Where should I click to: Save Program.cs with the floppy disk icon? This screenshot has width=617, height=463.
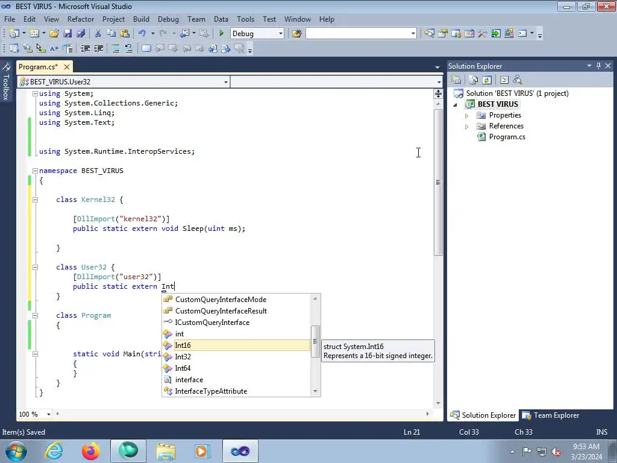pyautogui.click(x=67, y=34)
